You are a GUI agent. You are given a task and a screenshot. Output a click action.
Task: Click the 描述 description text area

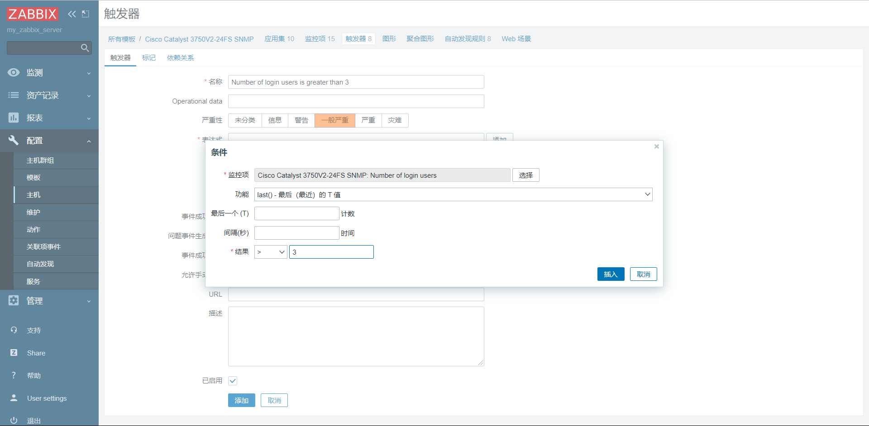356,336
